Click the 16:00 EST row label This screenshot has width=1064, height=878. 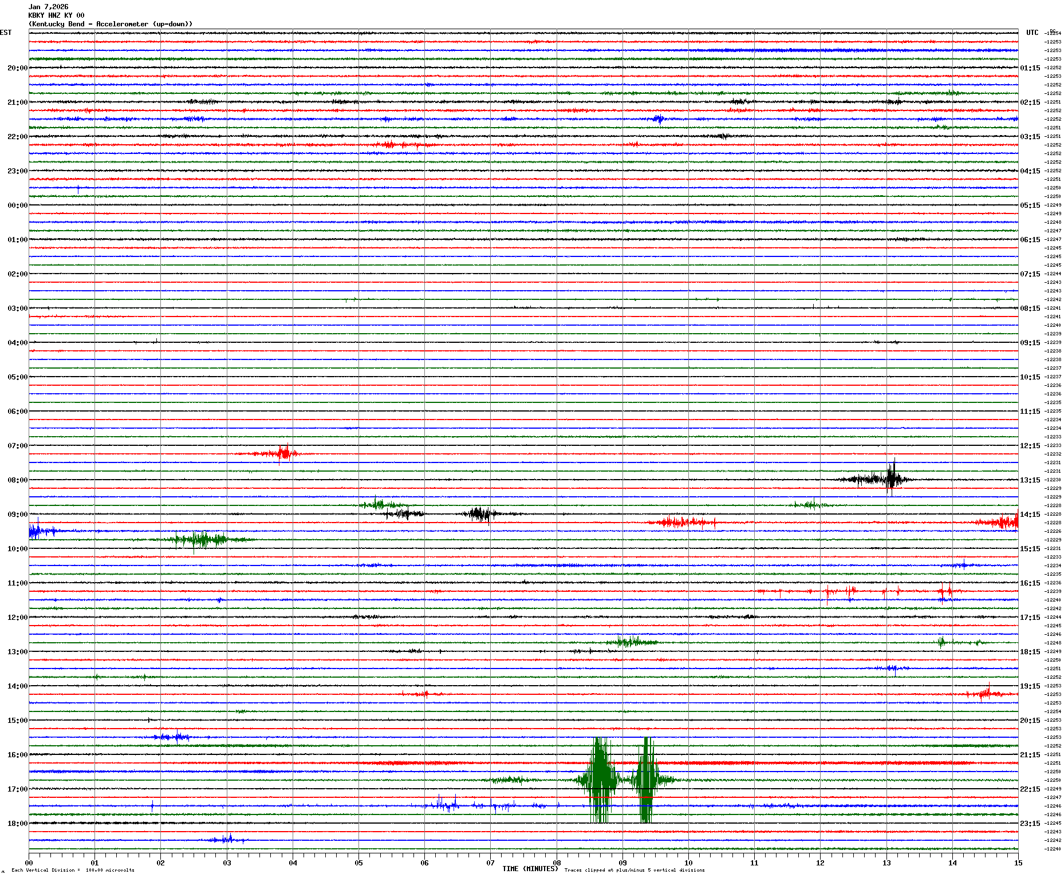[17, 755]
